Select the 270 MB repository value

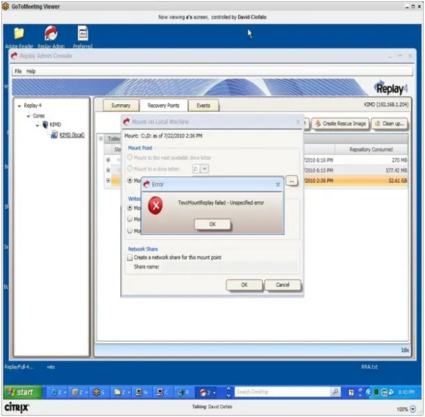click(399, 160)
